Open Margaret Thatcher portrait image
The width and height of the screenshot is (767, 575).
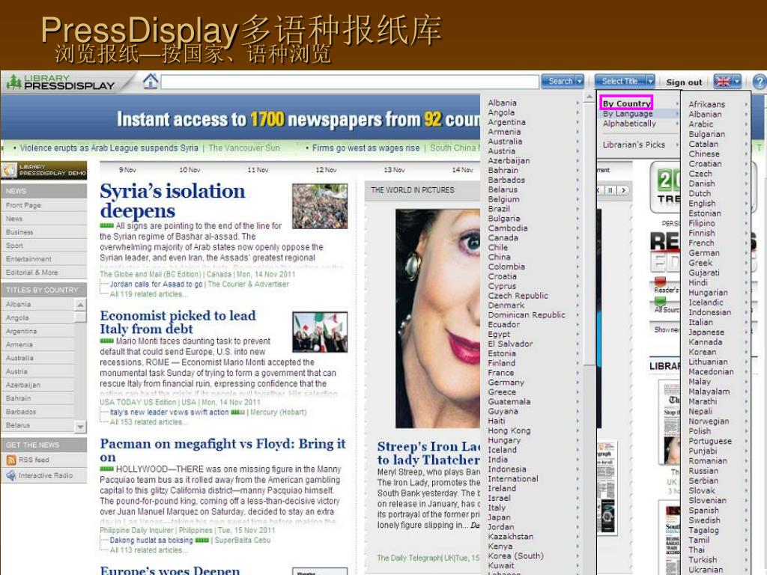[437, 318]
